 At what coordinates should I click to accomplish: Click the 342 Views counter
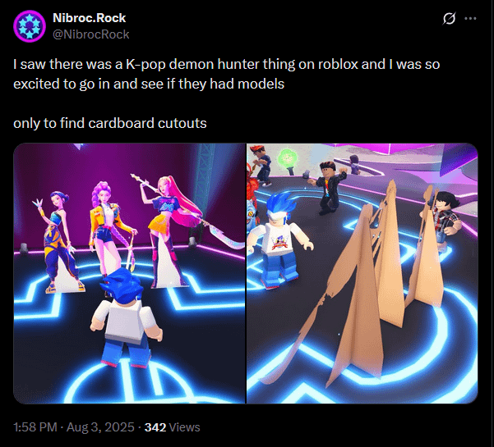click(x=172, y=427)
